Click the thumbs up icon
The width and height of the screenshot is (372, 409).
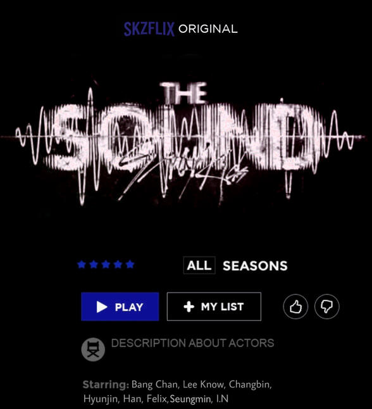pos(295,306)
